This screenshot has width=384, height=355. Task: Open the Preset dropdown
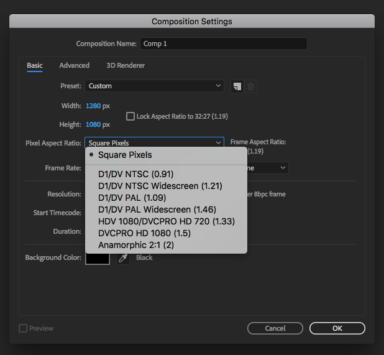(154, 86)
